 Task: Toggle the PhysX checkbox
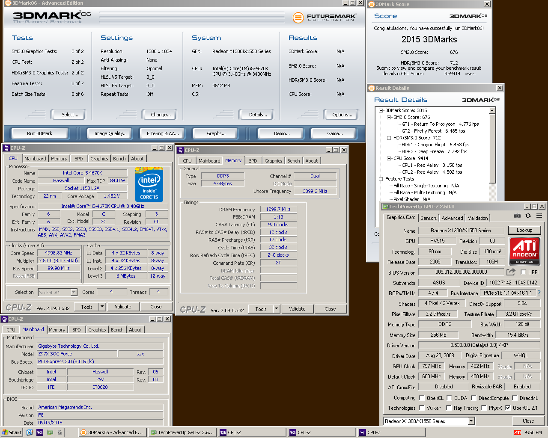484,408
